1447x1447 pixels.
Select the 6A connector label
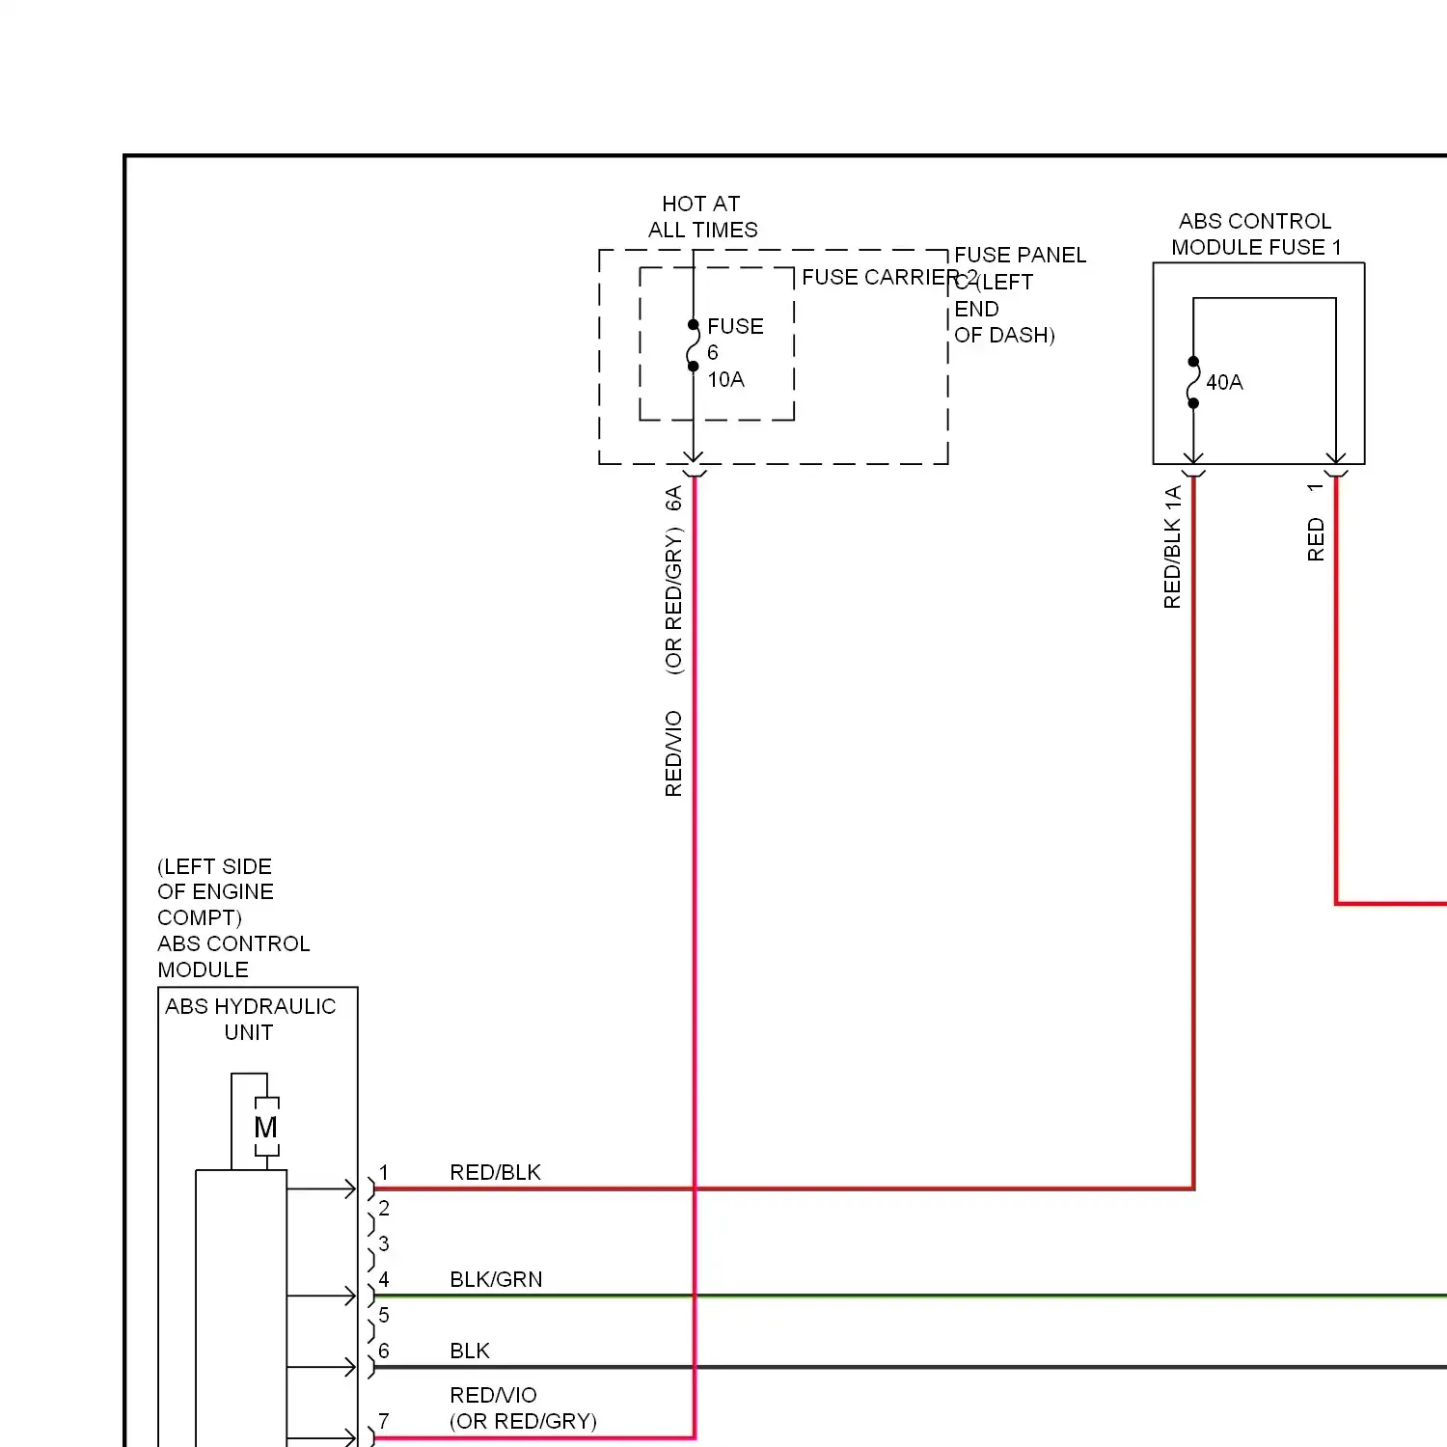coord(673,498)
